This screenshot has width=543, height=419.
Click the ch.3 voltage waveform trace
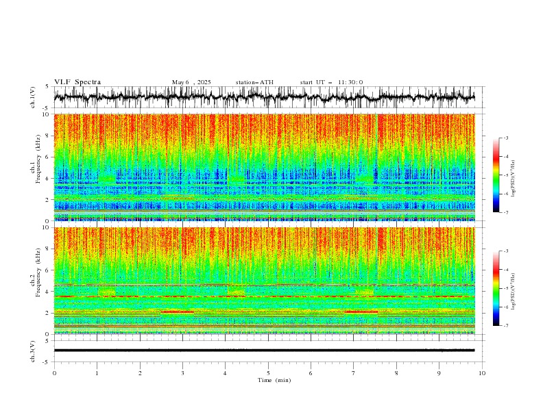(x=264, y=351)
